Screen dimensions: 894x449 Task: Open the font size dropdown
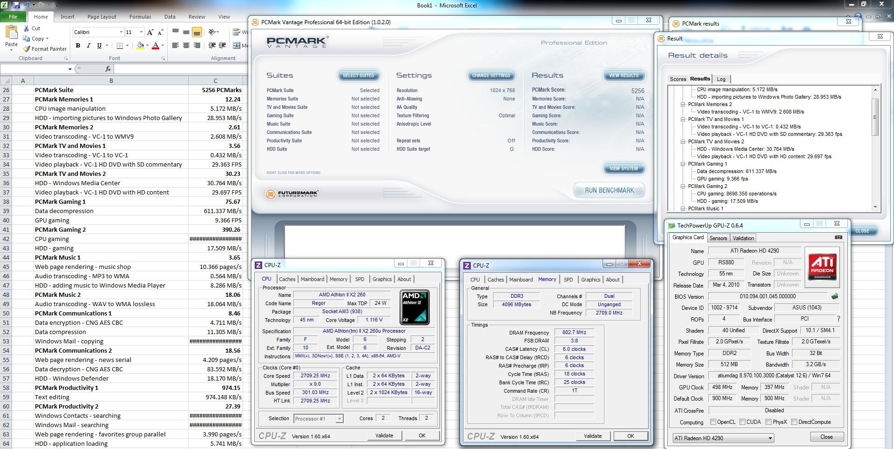[x=141, y=32]
